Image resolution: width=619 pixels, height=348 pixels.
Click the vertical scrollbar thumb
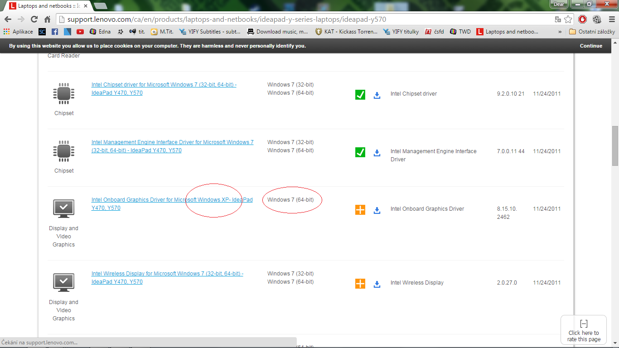point(615,146)
